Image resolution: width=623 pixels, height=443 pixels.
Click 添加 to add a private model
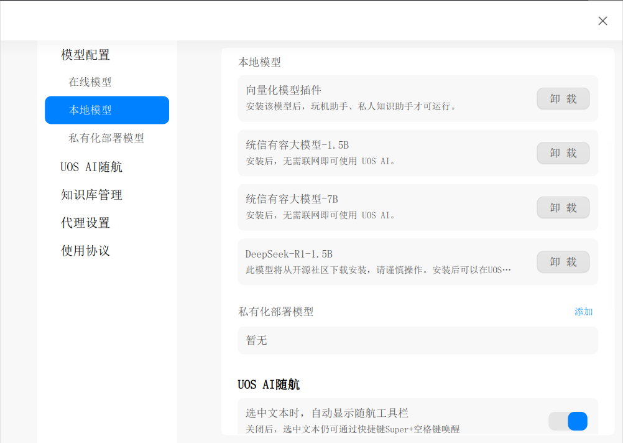coord(583,312)
